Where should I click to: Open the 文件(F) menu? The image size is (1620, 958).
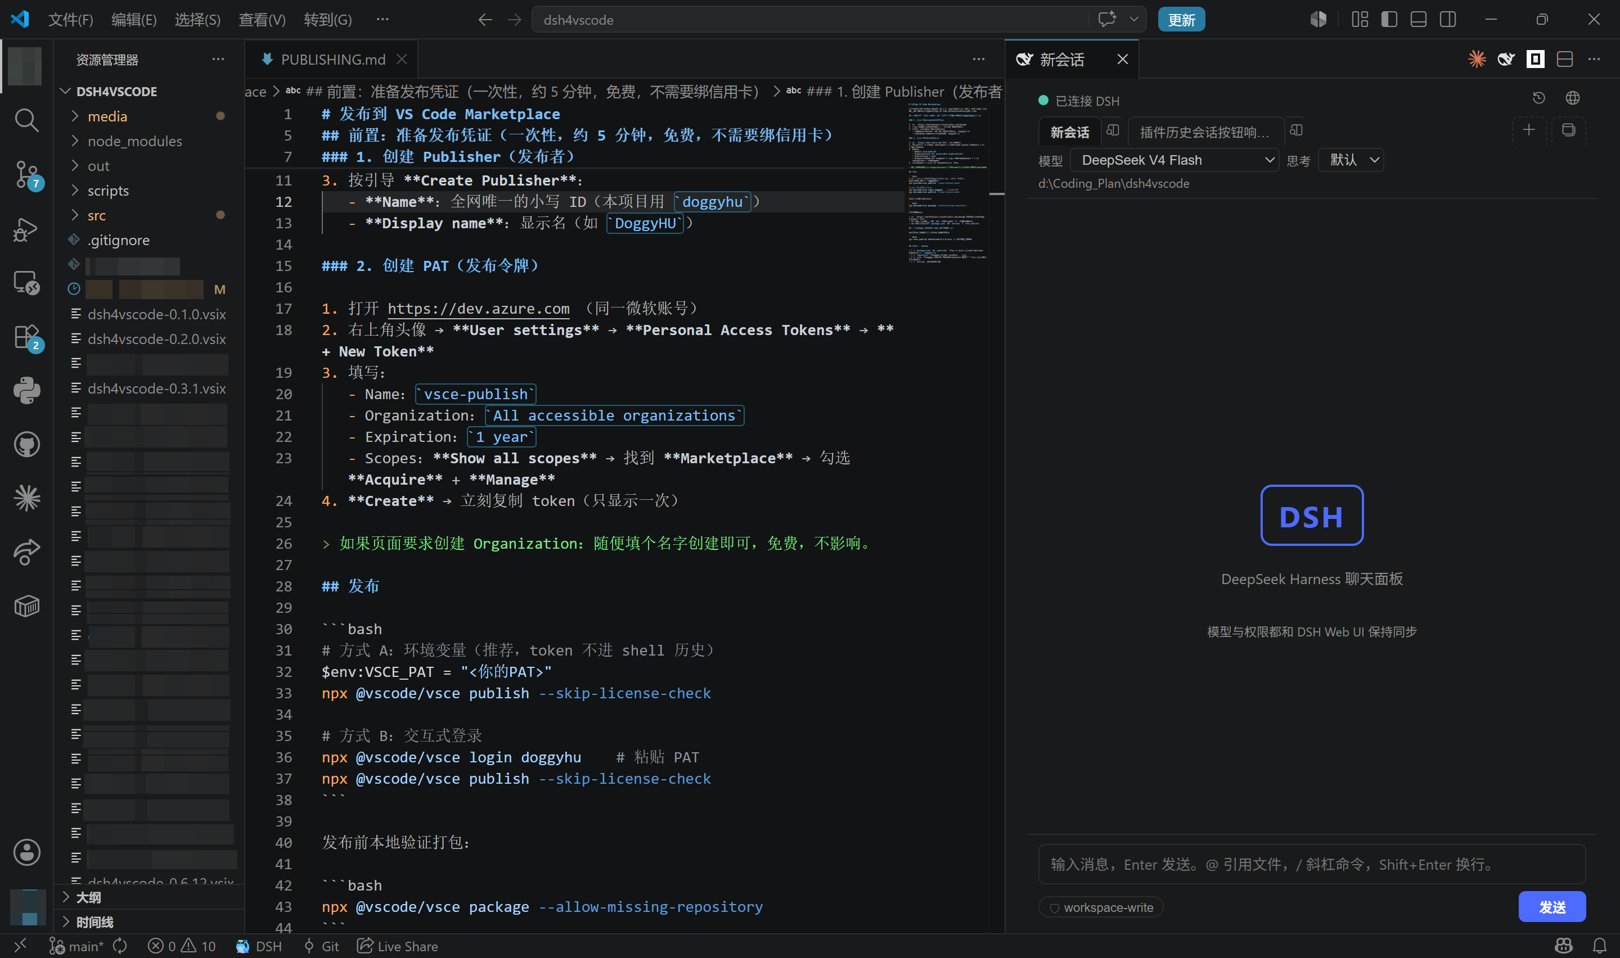70,20
